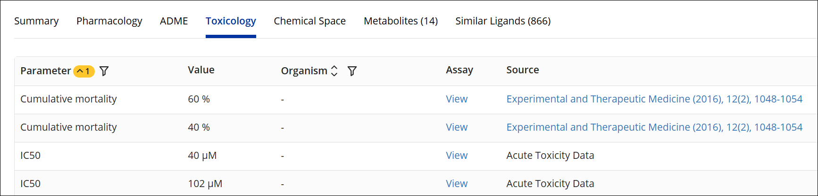Open the Pharmacology tab
This screenshot has width=818, height=196.
tap(109, 21)
